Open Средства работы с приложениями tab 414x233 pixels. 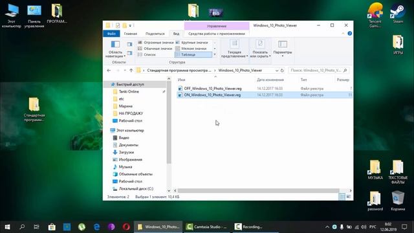pyautogui.click(x=217, y=34)
